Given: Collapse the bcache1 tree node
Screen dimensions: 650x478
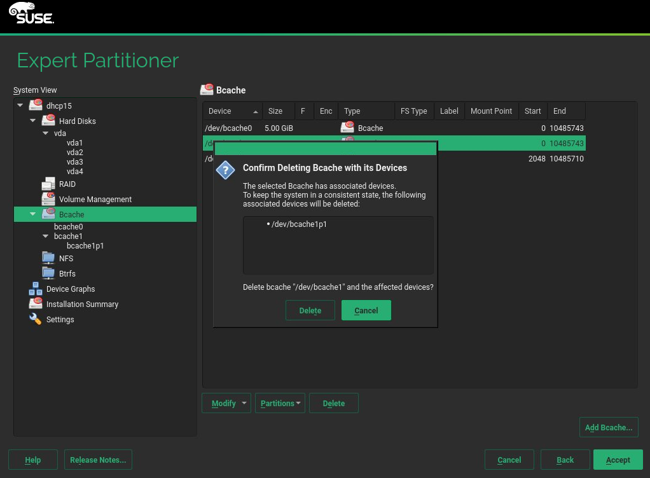Looking at the screenshot, I should pos(46,236).
